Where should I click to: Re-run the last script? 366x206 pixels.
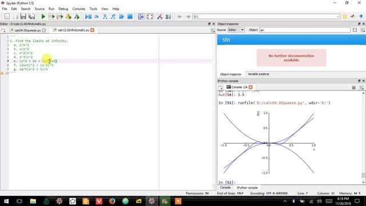tap(77, 17)
